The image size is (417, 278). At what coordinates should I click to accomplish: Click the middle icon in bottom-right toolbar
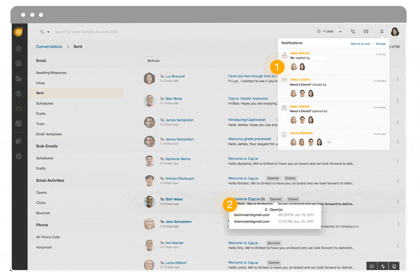coord(383,266)
